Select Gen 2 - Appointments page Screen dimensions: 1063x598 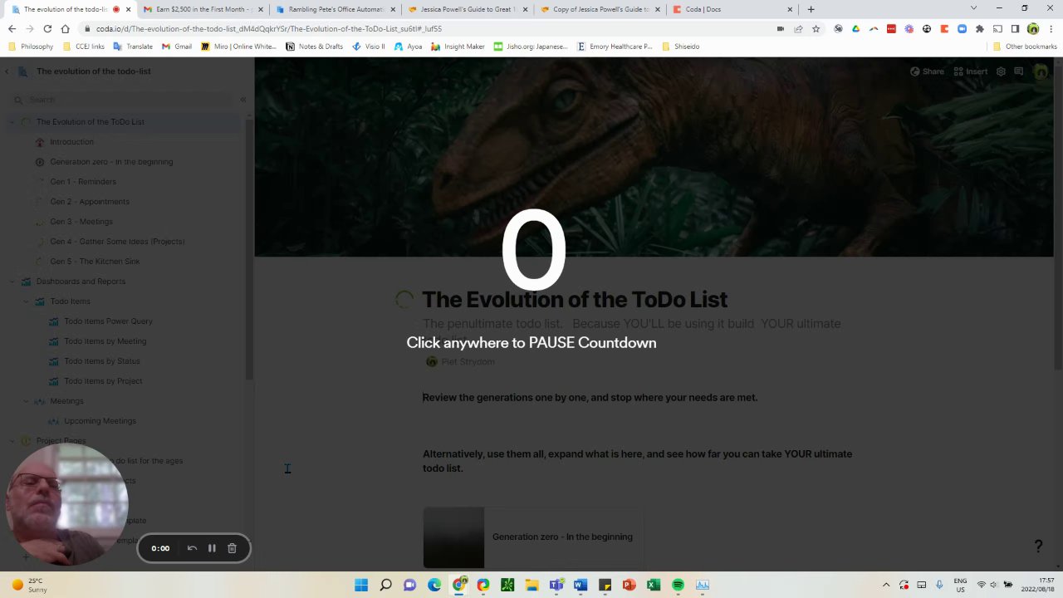(90, 202)
